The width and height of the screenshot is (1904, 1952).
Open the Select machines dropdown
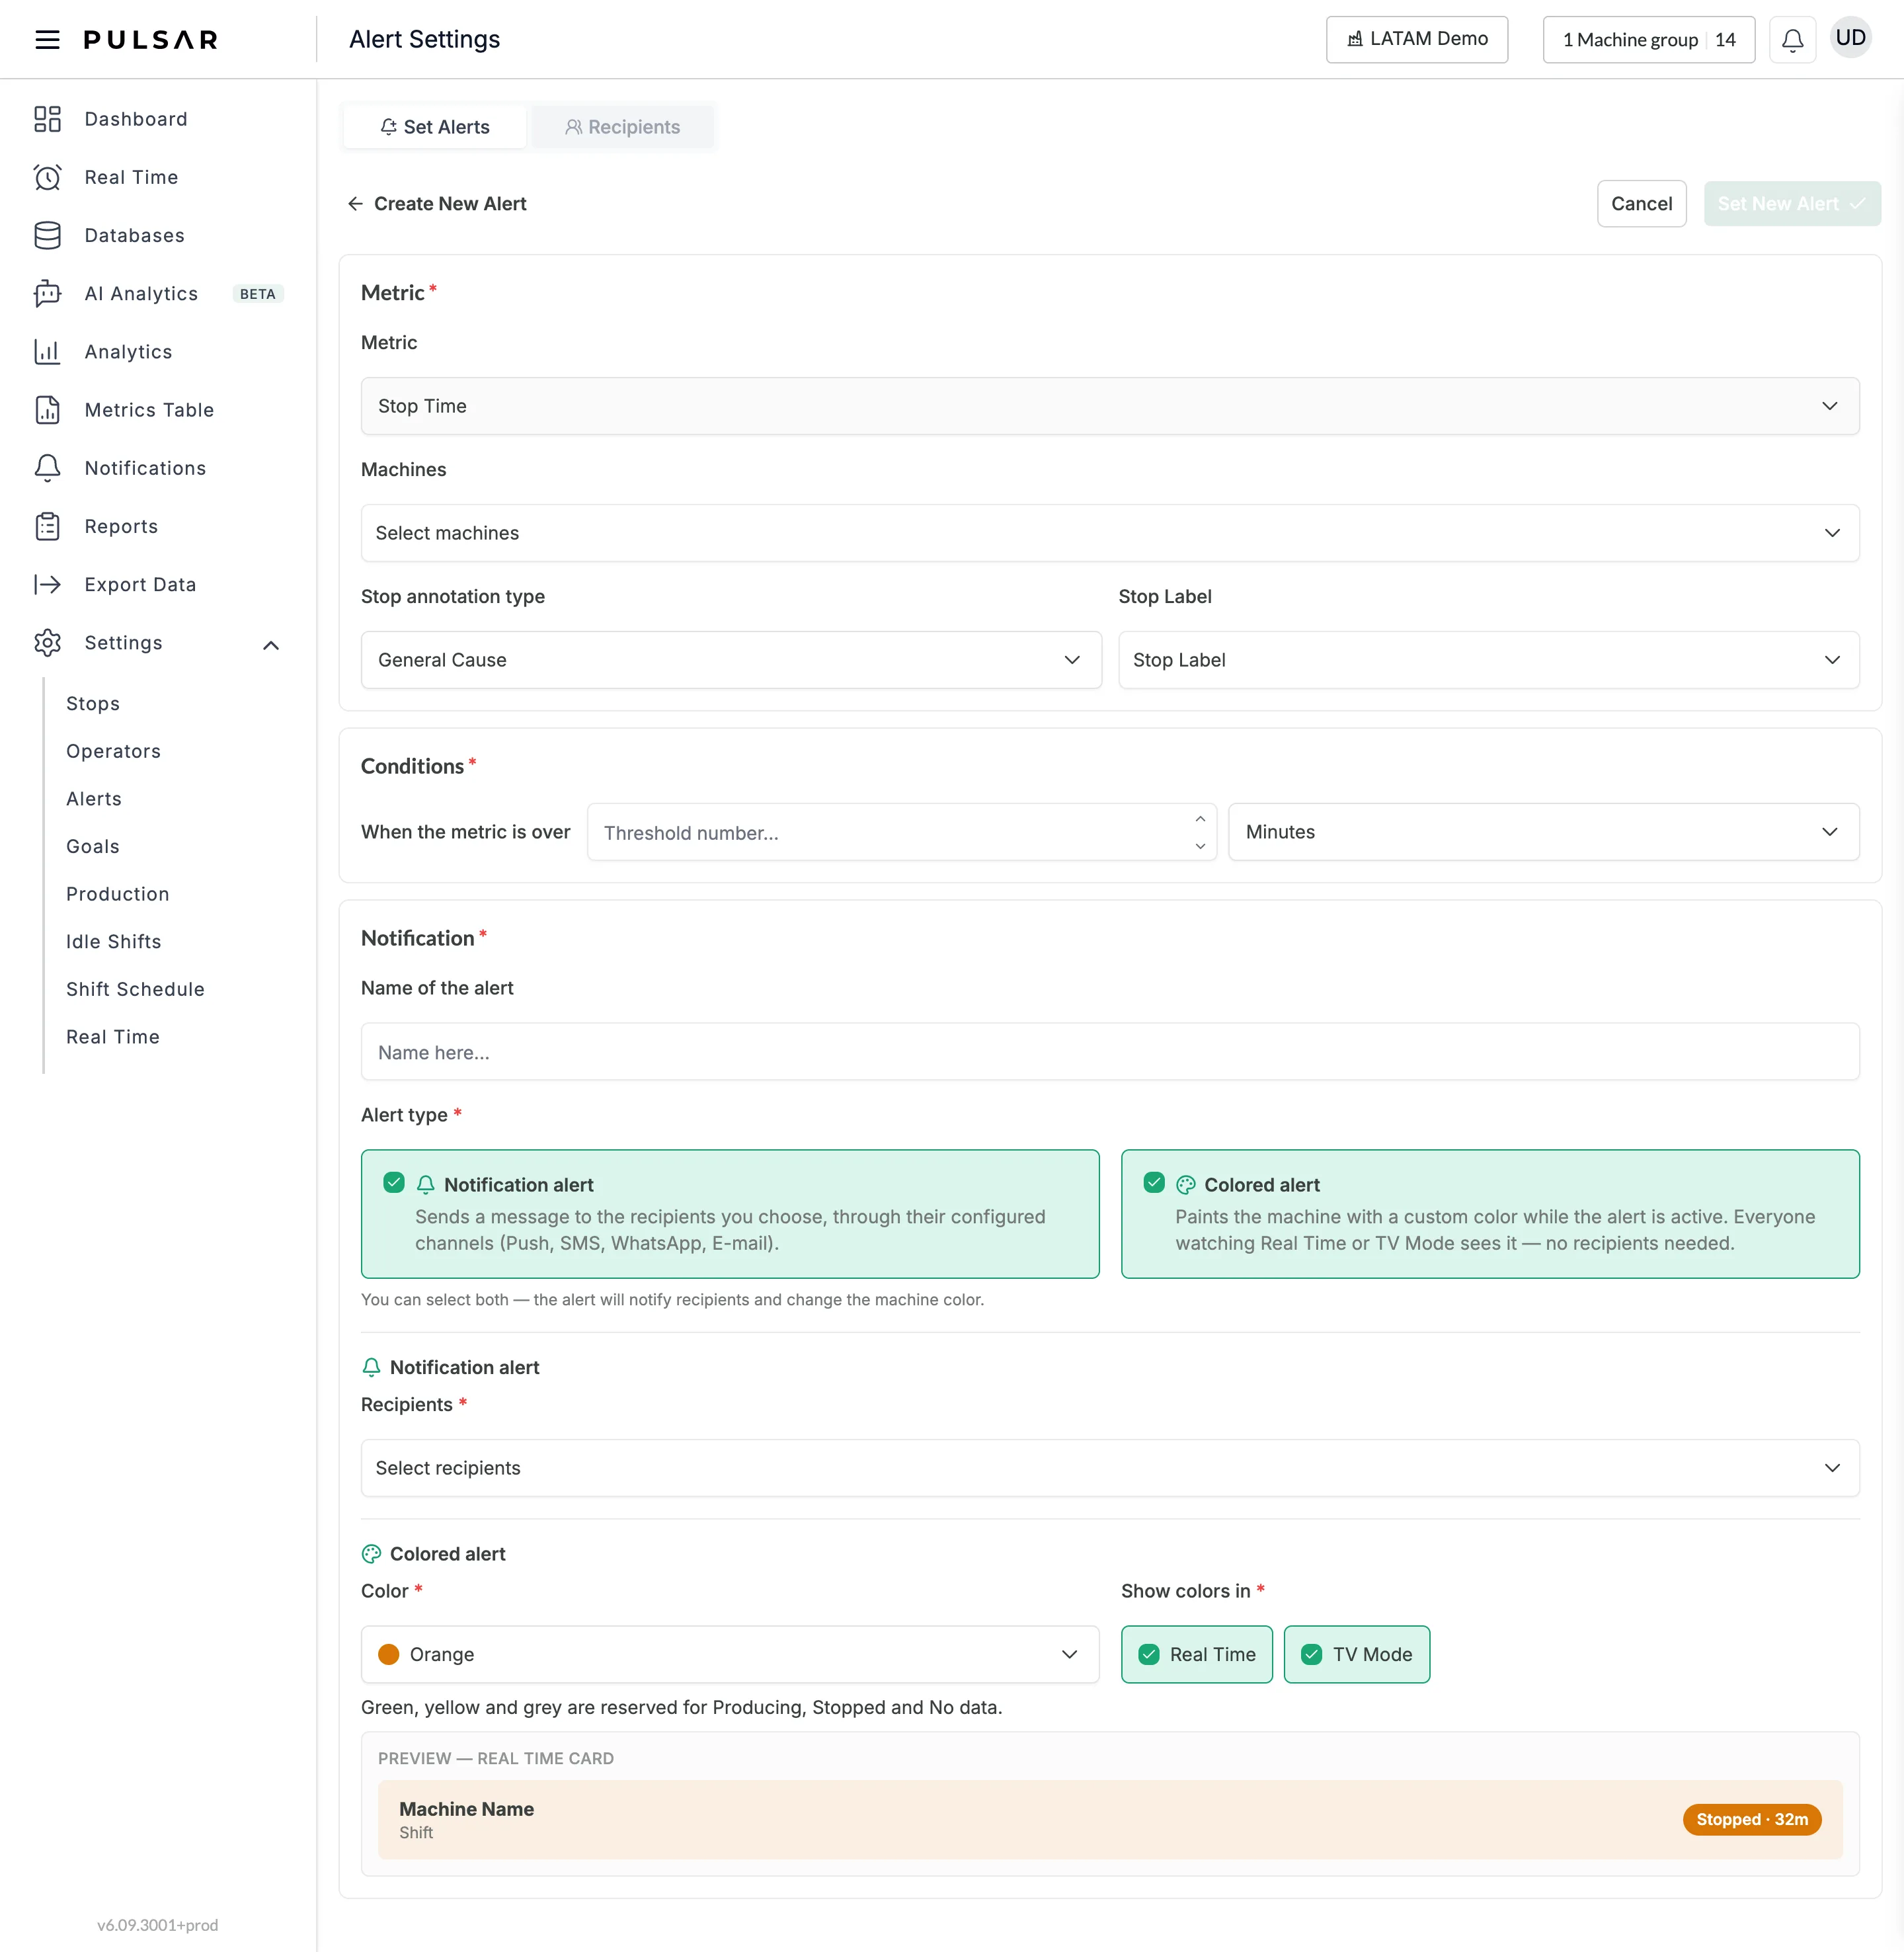1110,533
